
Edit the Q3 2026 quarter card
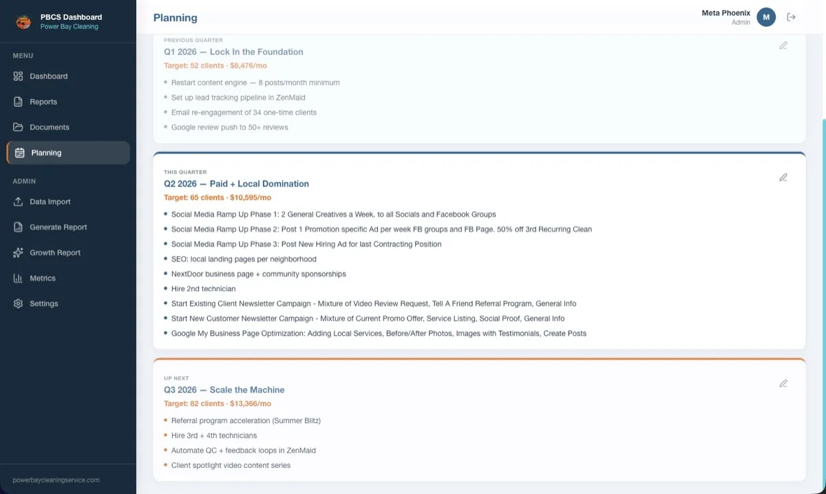(783, 383)
